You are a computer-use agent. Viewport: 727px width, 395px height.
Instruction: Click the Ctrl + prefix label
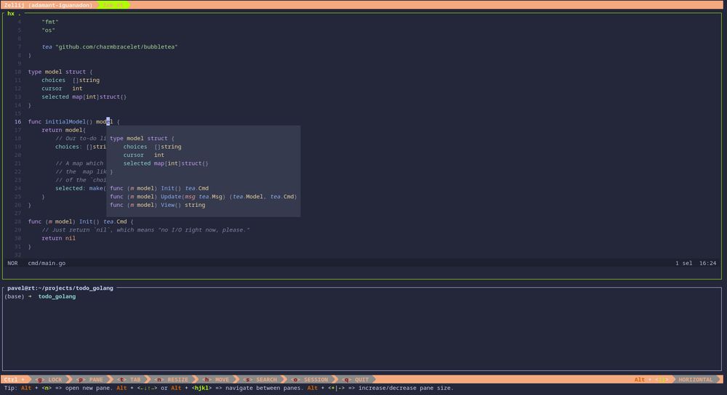[x=14, y=379]
